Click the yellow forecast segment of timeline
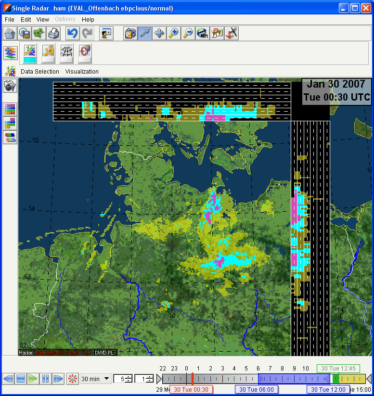 (352, 379)
